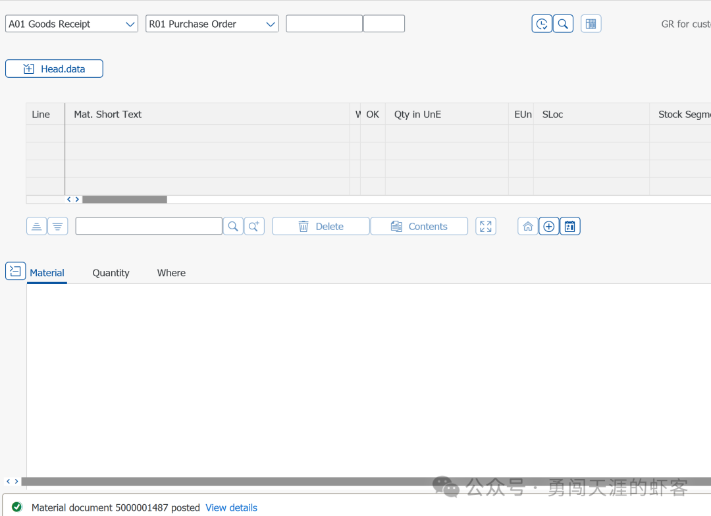Click the search magnifier icon near top
Image resolution: width=711 pixels, height=516 pixels.
[563, 24]
